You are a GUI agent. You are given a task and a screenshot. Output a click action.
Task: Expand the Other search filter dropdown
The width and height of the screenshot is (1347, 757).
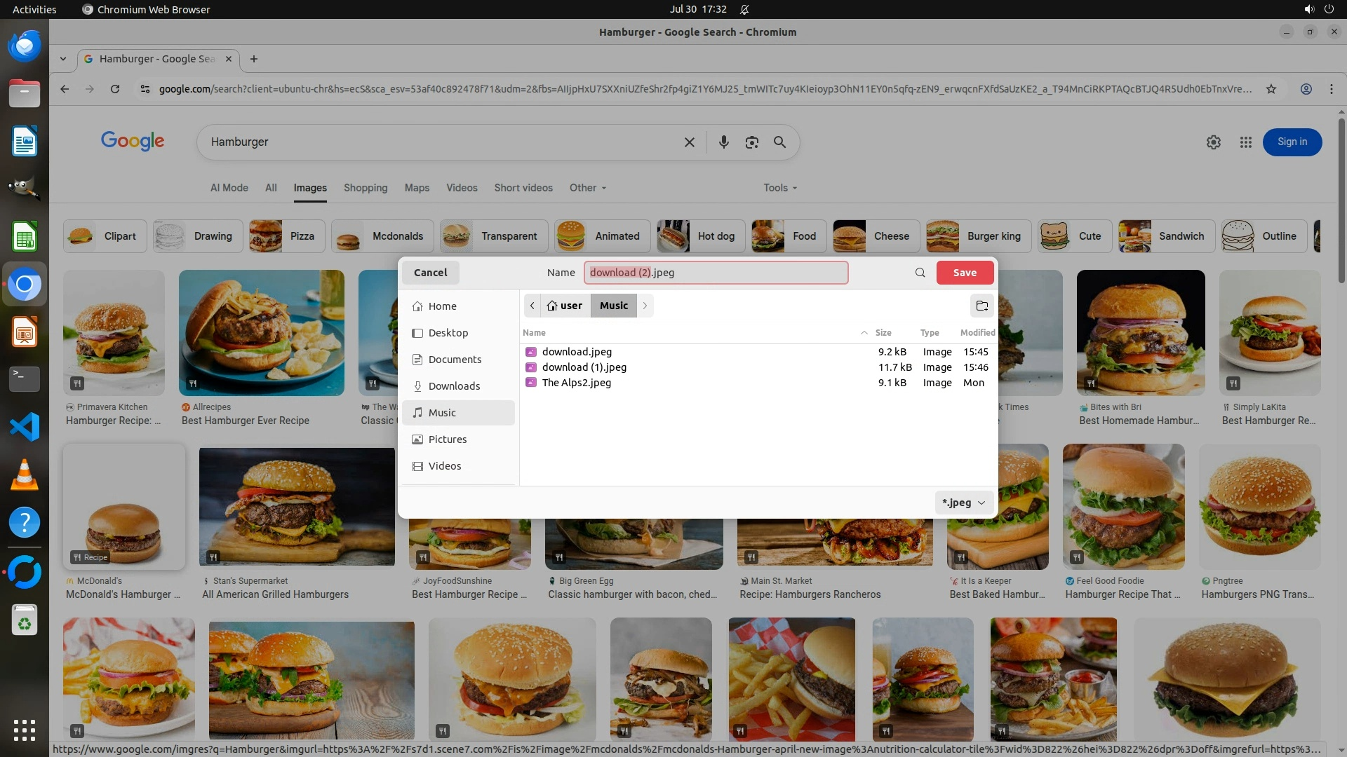point(588,188)
